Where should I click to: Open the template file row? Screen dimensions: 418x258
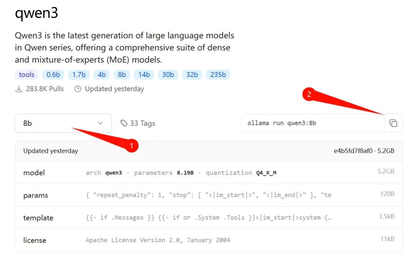tap(209, 217)
